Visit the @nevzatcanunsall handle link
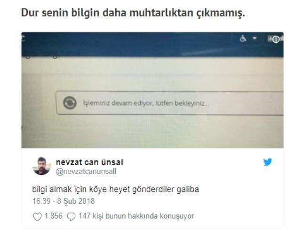This screenshot has height=238, width=301. pyautogui.click(x=86, y=171)
